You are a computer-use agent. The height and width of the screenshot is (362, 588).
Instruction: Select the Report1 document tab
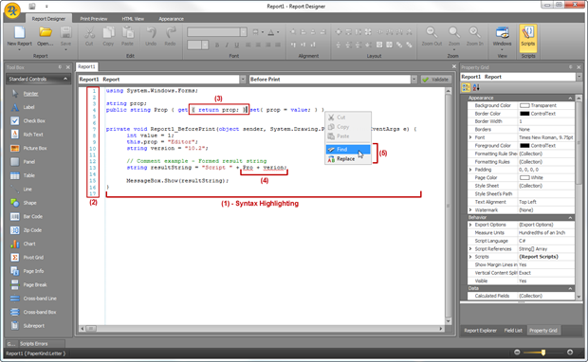(86, 66)
